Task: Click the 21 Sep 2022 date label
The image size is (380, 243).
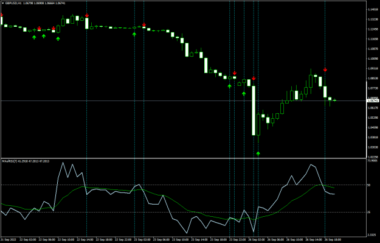Action: coord(9,239)
